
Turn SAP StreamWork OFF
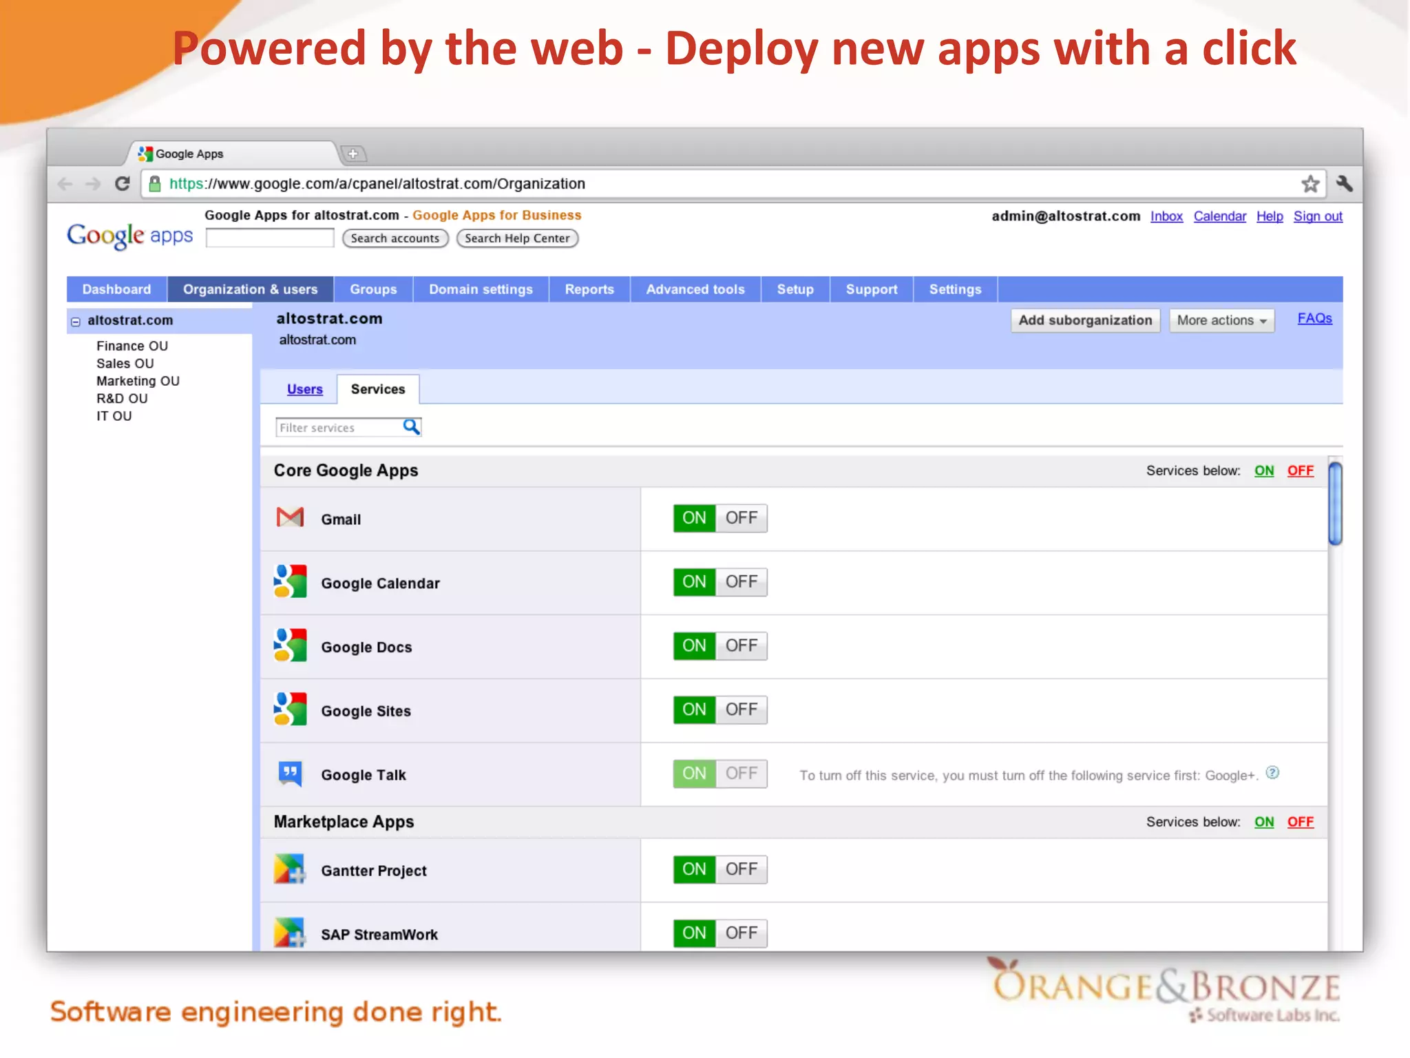[x=741, y=933]
